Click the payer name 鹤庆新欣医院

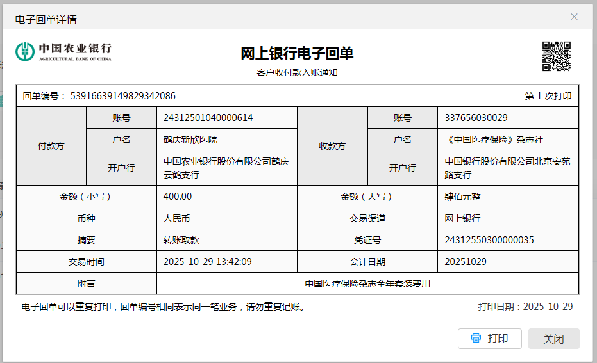(x=190, y=140)
